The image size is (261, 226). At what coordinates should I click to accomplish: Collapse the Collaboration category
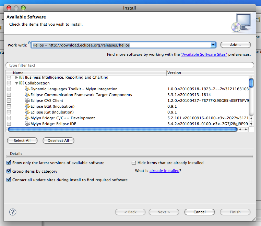16,83
